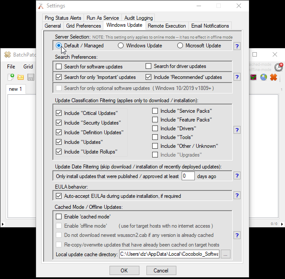The width and height of the screenshot is (285, 279).
Task: Open the Grid Preferences tab
Action: pyautogui.click(x=84, y=26)
